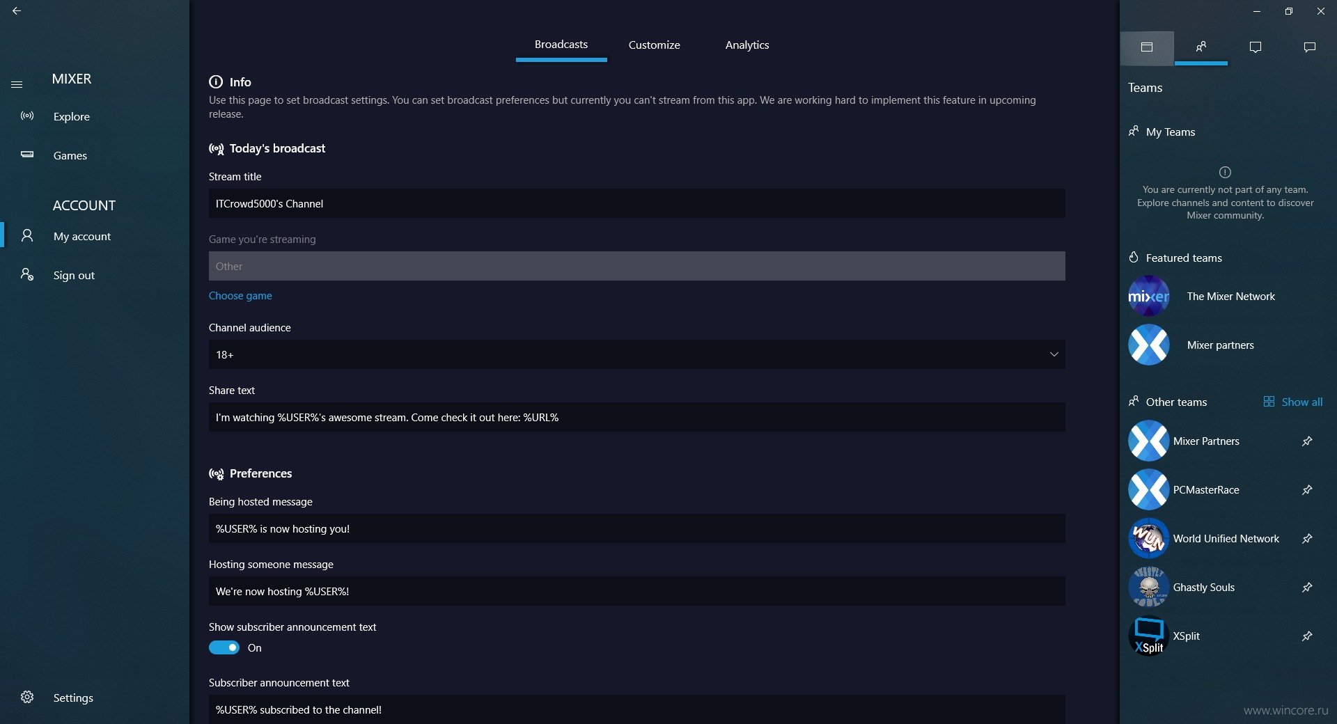Click the Games controller icon
The image size is (1337, 724).
(x=27, y=155)
